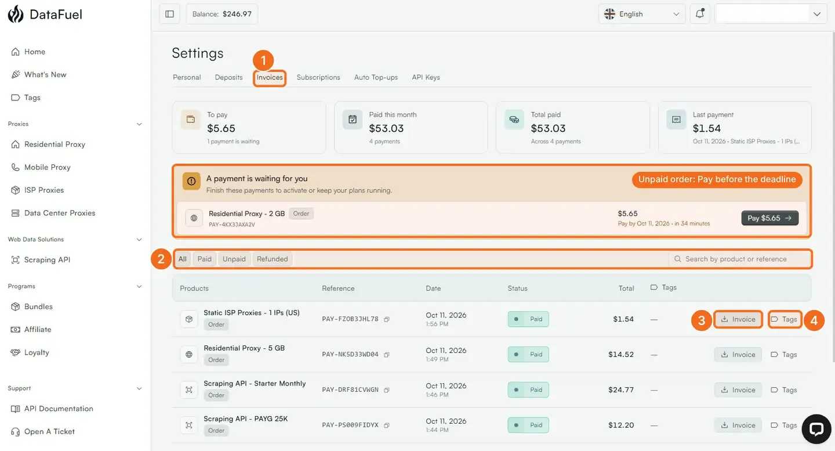Click the Mobile Proxy phone icon

click(16, 167)
